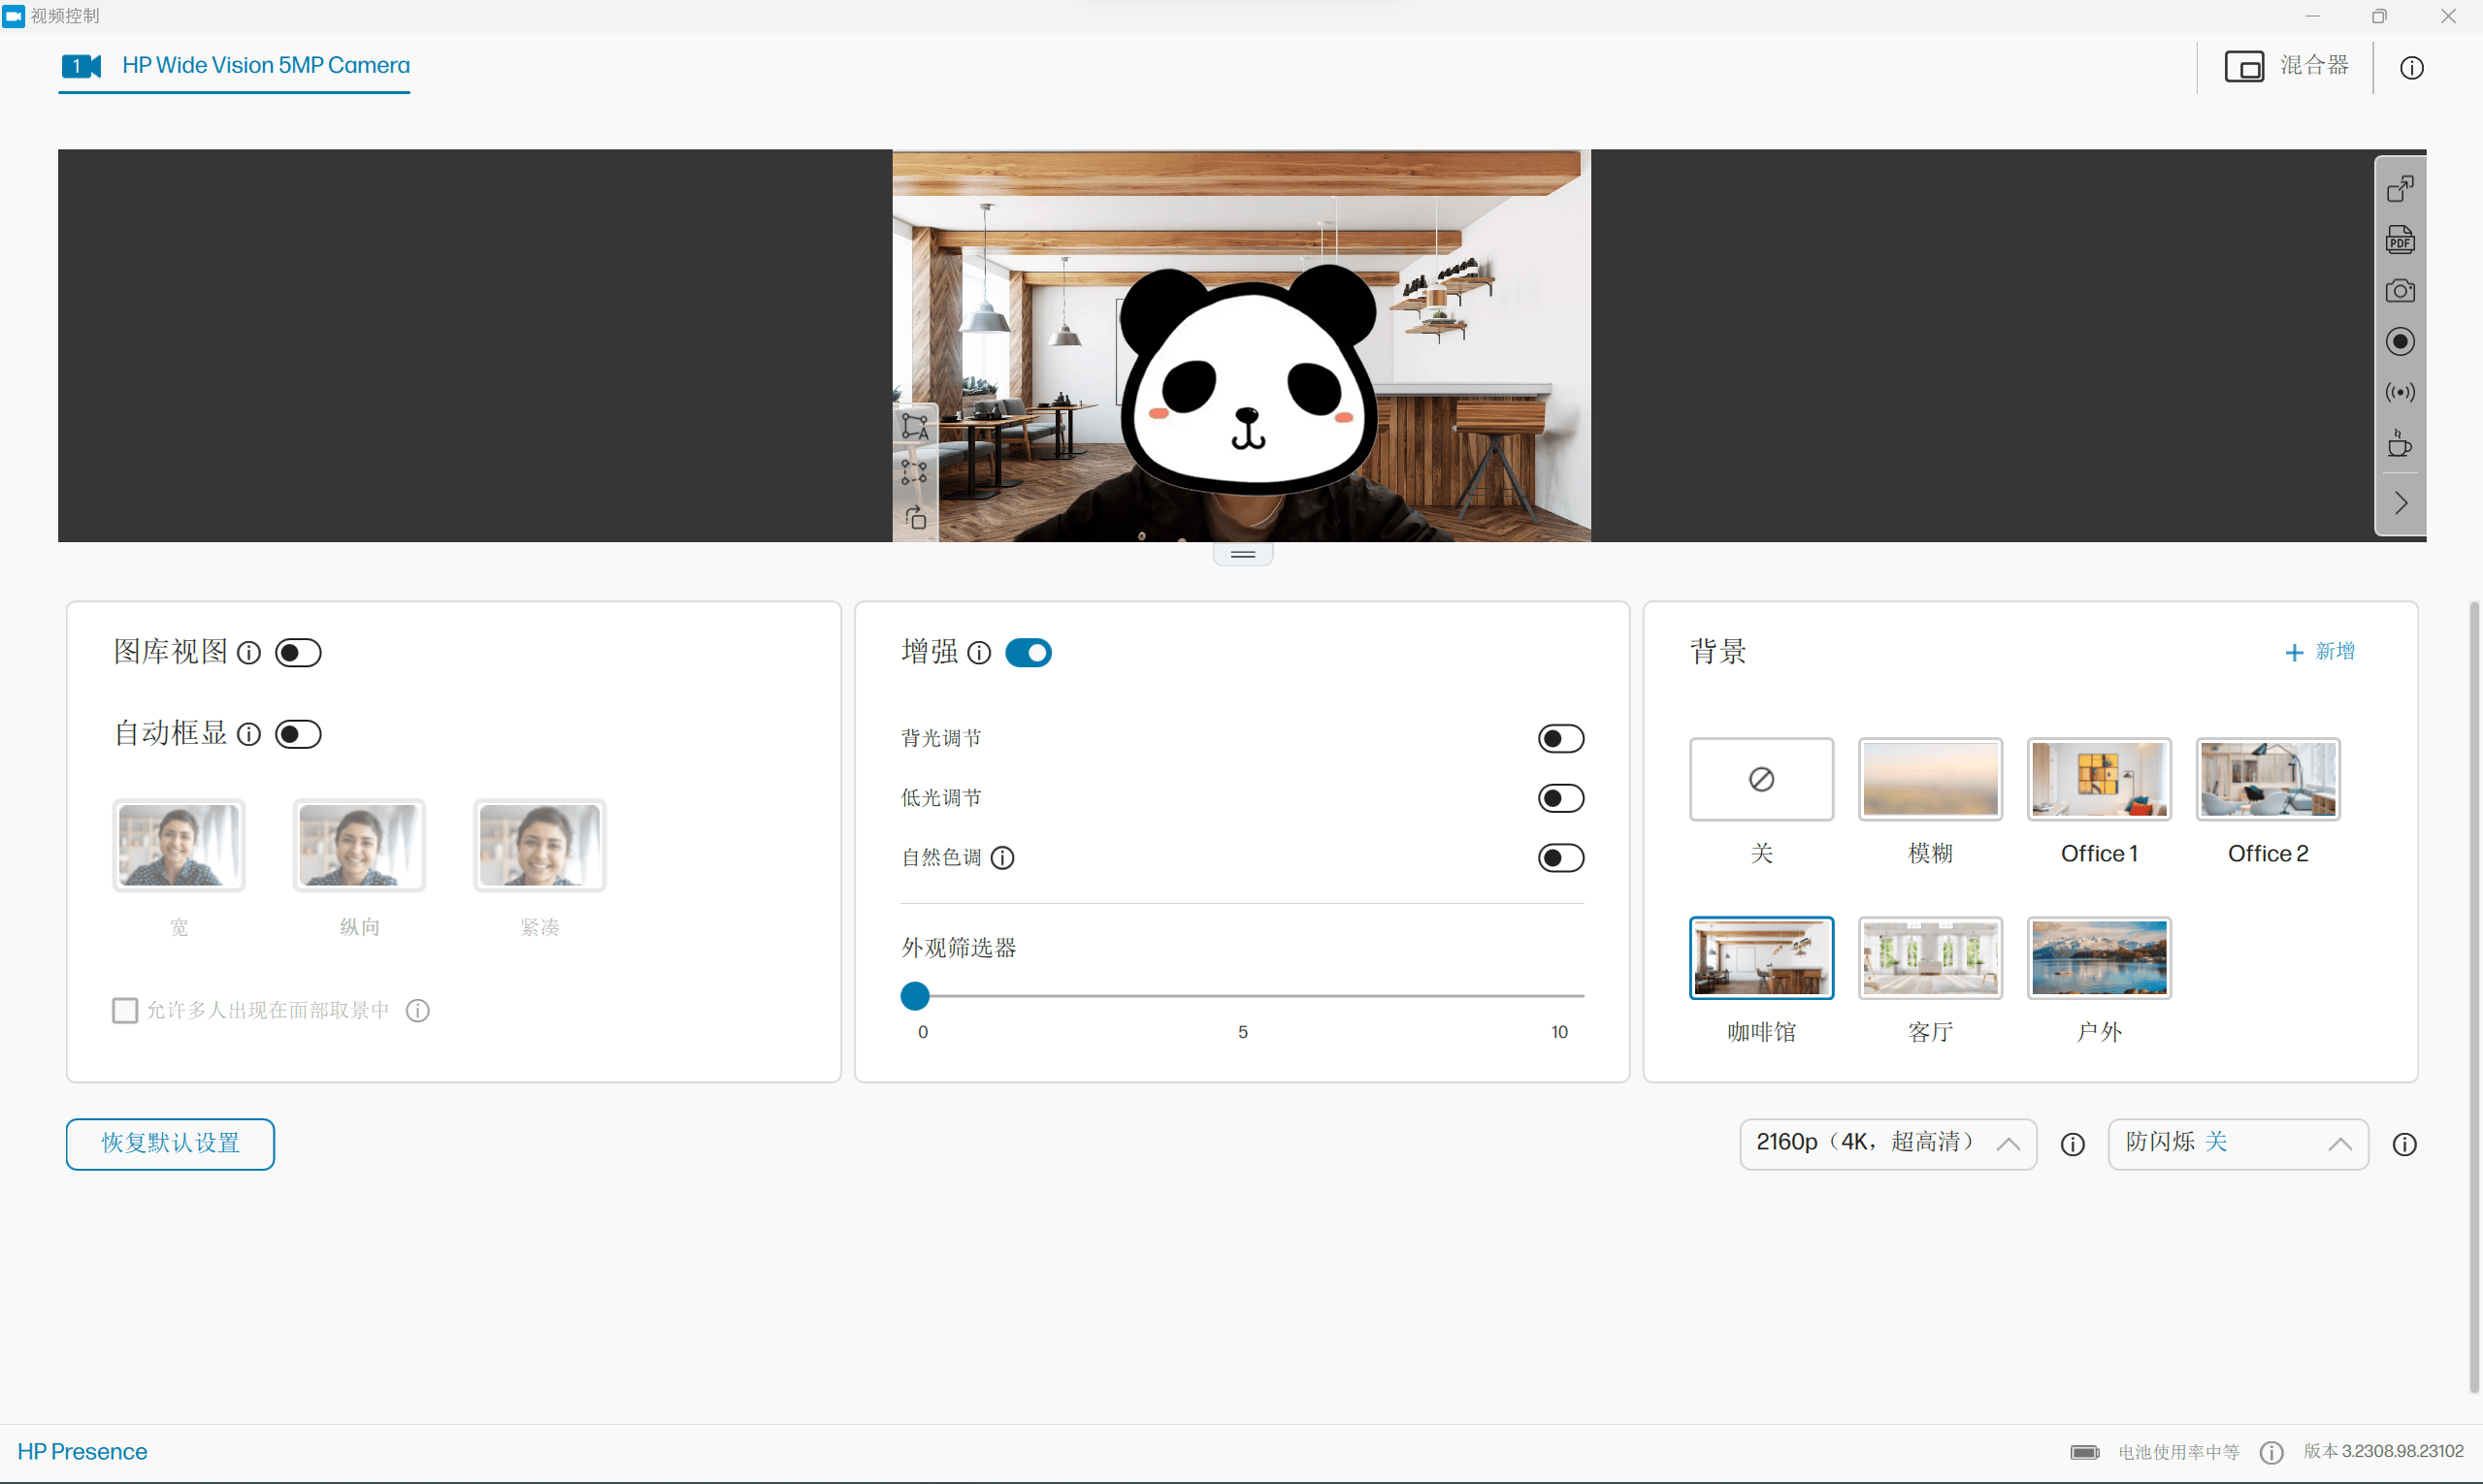This screenshot has width=2483, height=1484.
Task: Enable the 背光调节 toggle
Action: coord(1560,739)
